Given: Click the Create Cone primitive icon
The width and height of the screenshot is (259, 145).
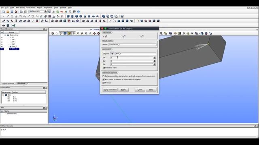Looking at the screenshot, I should [x=85, y=16].
